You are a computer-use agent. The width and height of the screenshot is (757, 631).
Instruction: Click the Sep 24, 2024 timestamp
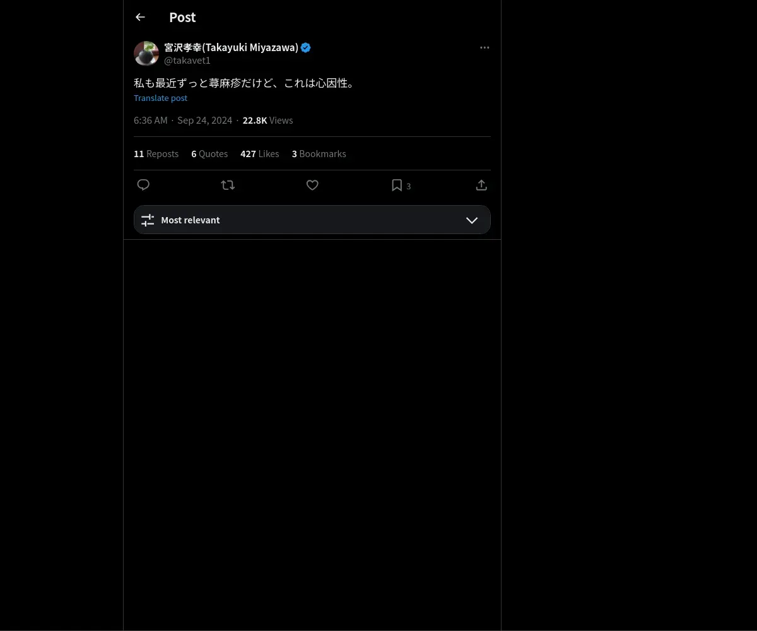[204, 121]
